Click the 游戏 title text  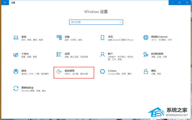point(24,71)
